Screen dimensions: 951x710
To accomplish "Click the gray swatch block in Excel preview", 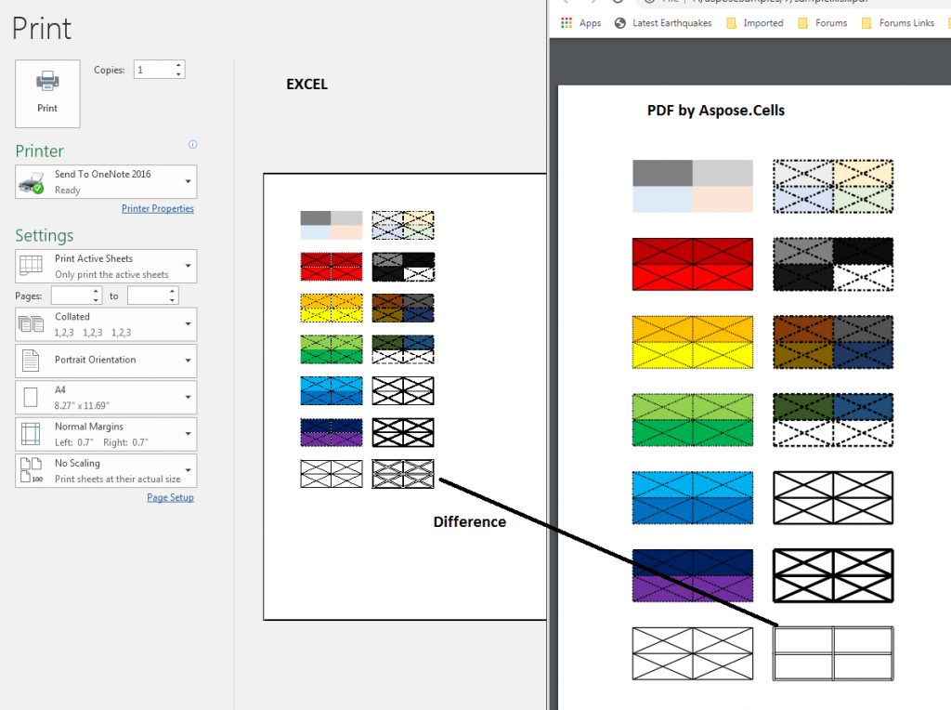I will (332, 225).
